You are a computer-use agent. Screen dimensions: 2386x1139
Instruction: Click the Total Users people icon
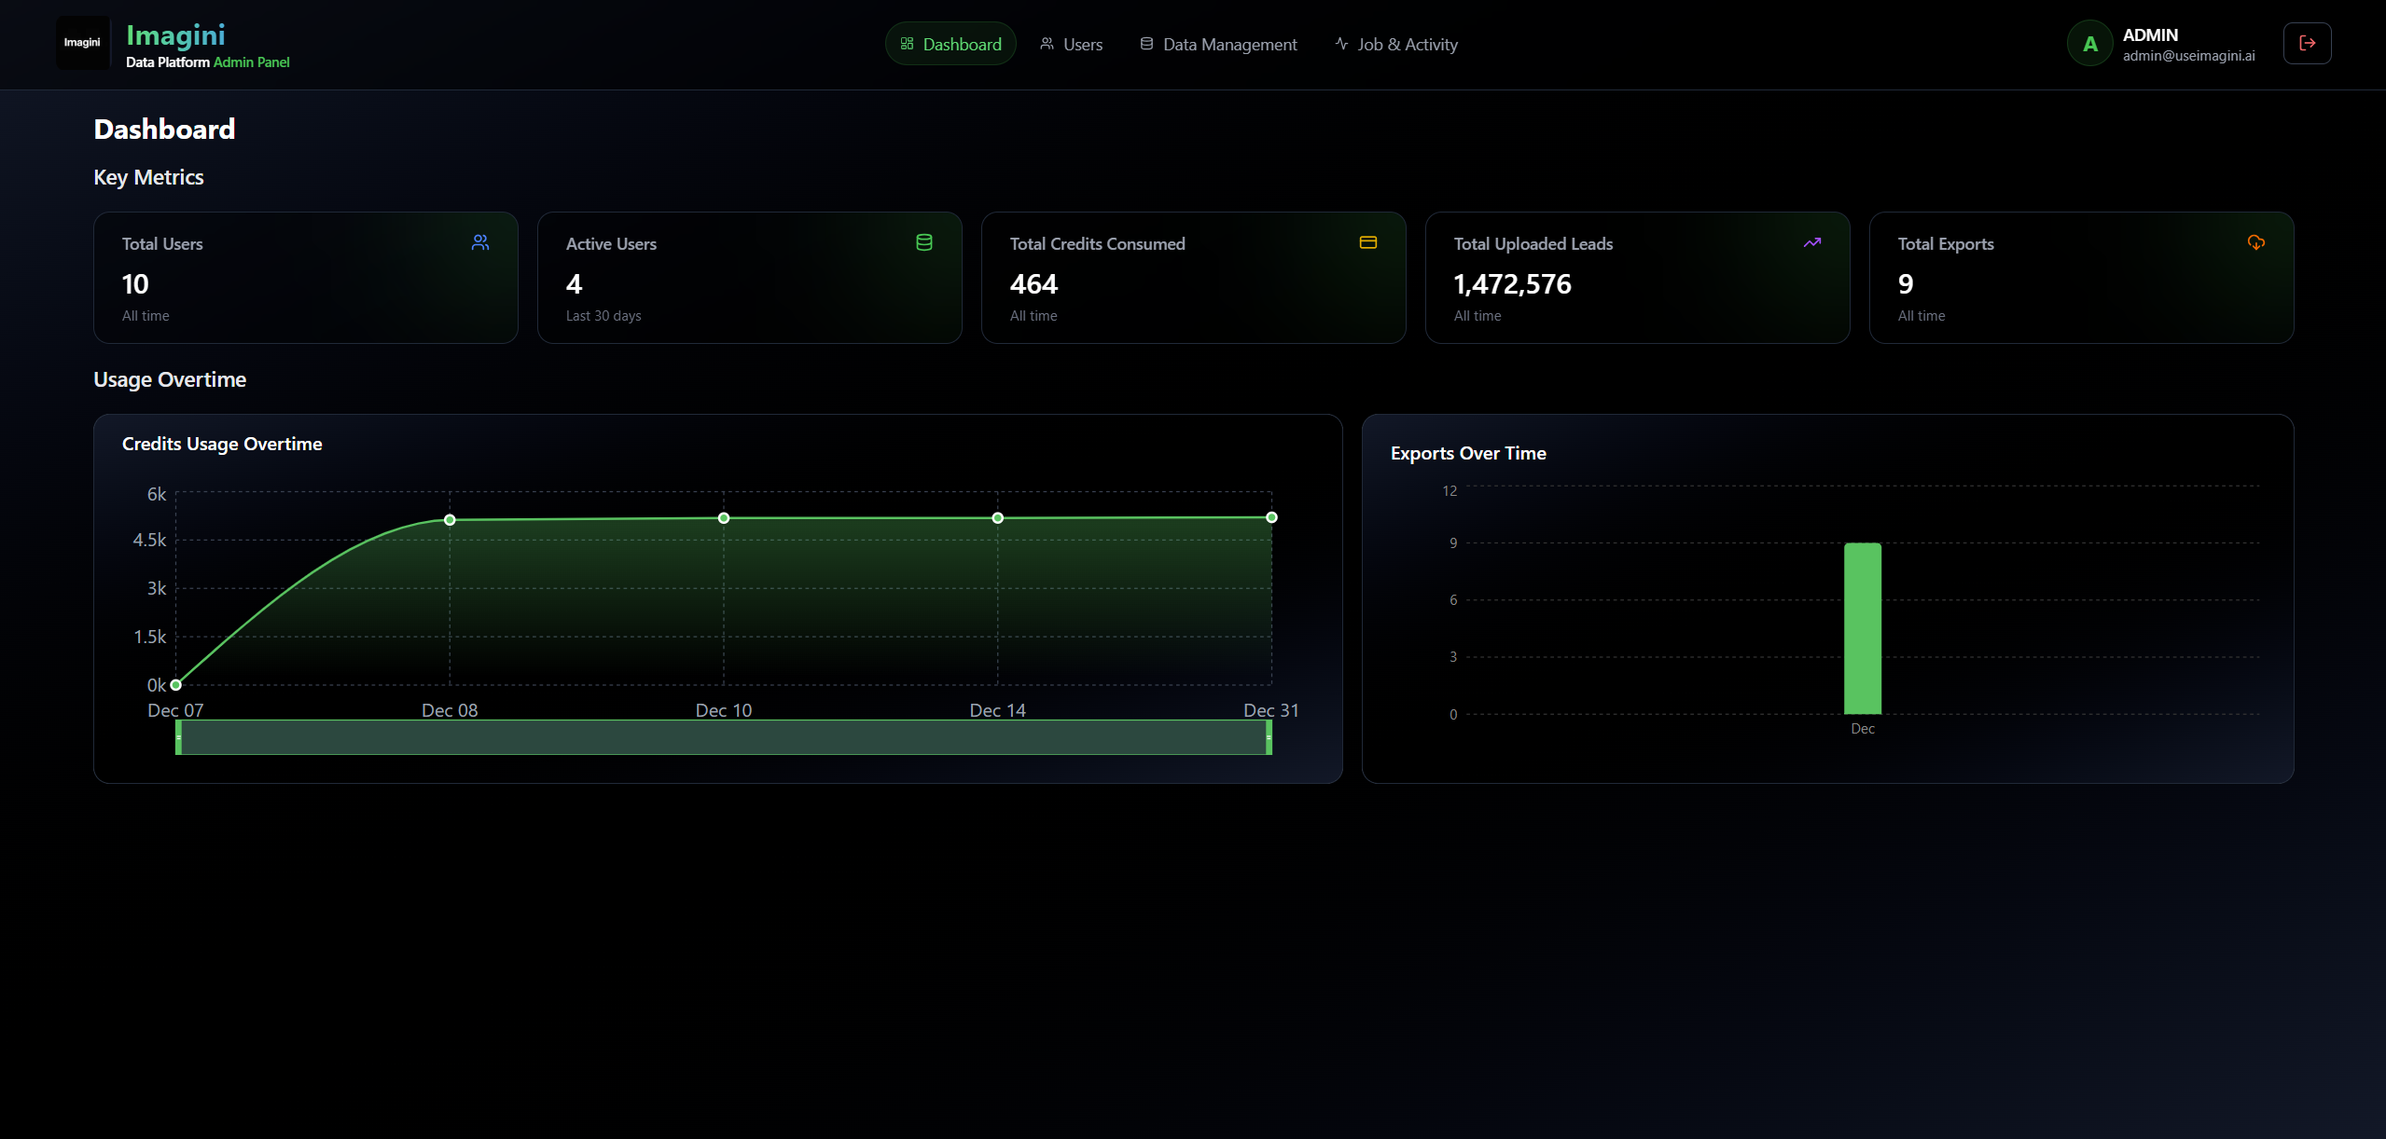pos(480,242)
